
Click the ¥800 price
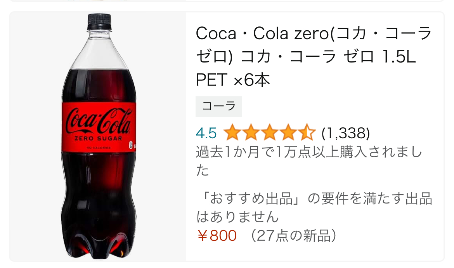click(x=217, y=235)
